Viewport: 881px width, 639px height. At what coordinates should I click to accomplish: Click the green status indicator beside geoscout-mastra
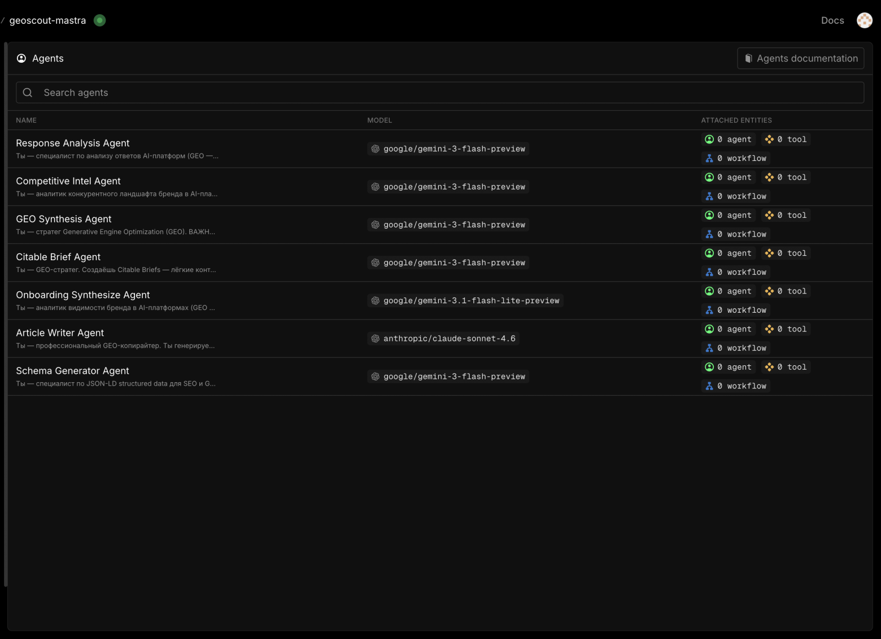pos(100,20)
